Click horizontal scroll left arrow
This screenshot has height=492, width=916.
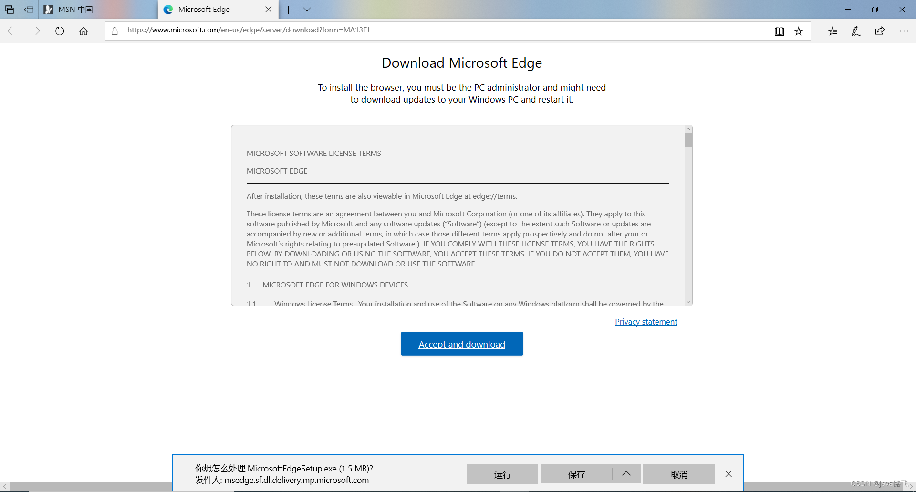[5, 486]
